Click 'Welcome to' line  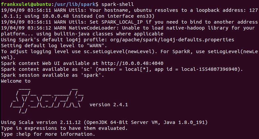[x=16, y=81]
